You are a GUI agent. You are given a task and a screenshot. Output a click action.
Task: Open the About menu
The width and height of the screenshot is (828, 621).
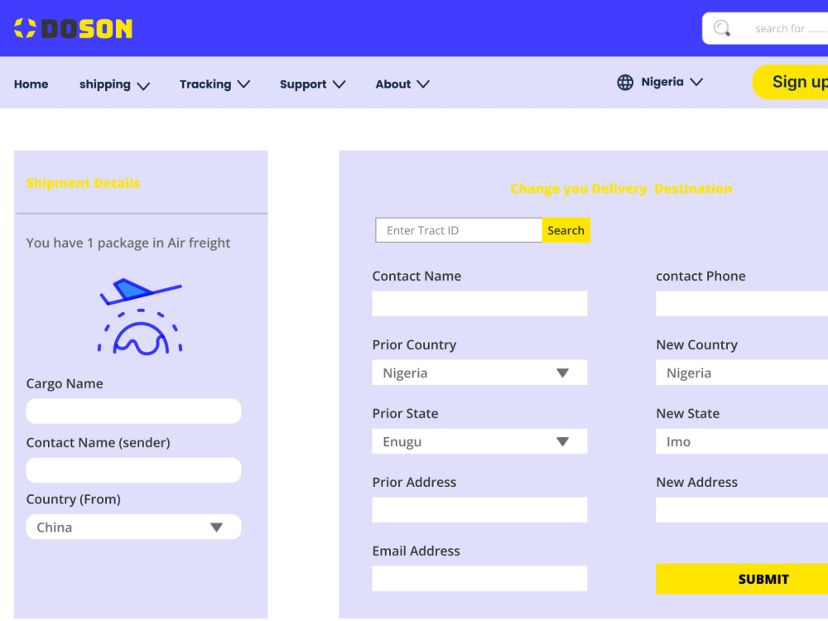point(402,84)
